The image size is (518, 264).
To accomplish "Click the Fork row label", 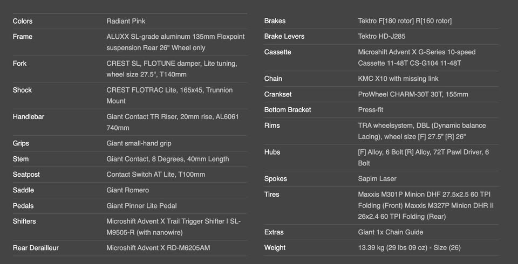I will coord(19,64).
